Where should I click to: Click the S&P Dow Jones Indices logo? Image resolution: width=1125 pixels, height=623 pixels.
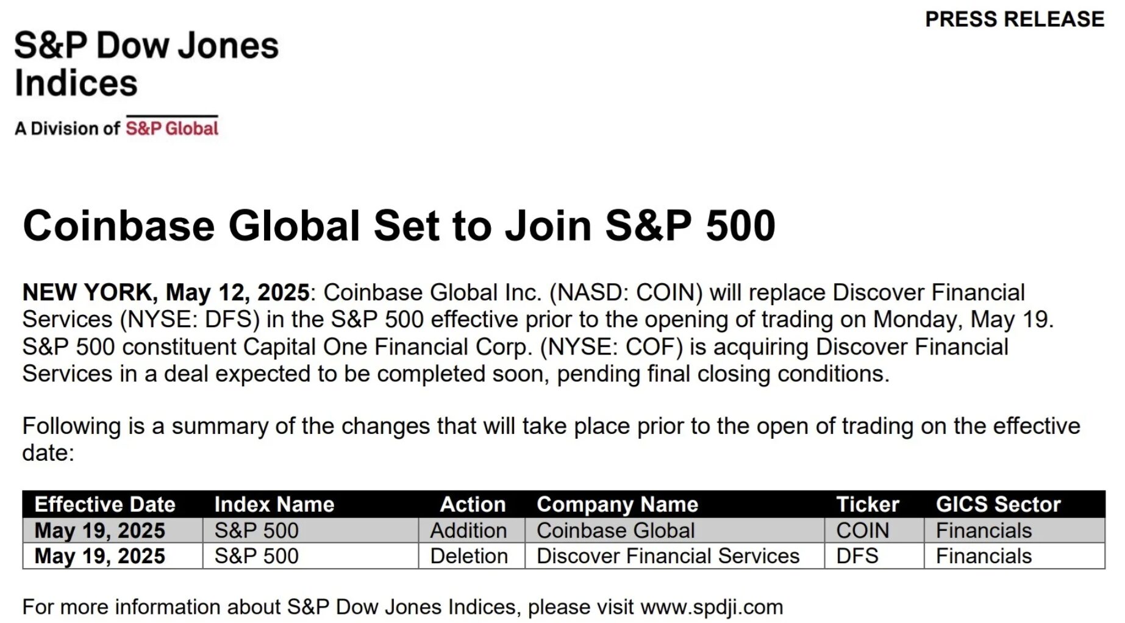(x=146, y=63)
